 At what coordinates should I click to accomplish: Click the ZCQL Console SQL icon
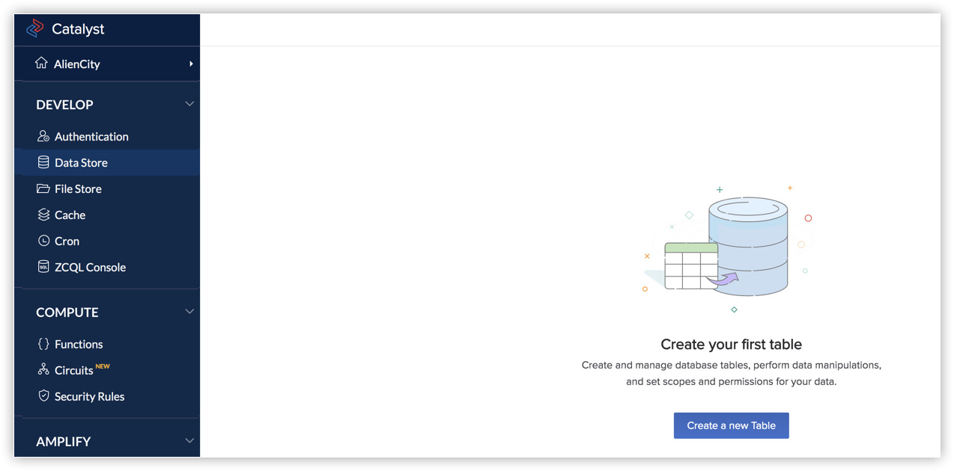coord(43,267)
